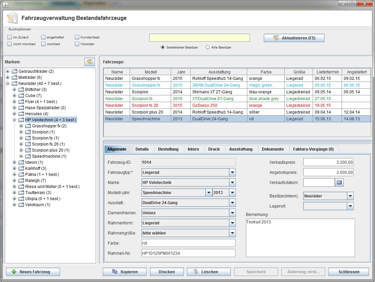Screen dimensions: 375x282
Task: Click the refresh icon above the Marken tree
Action: tap(89, 62)
